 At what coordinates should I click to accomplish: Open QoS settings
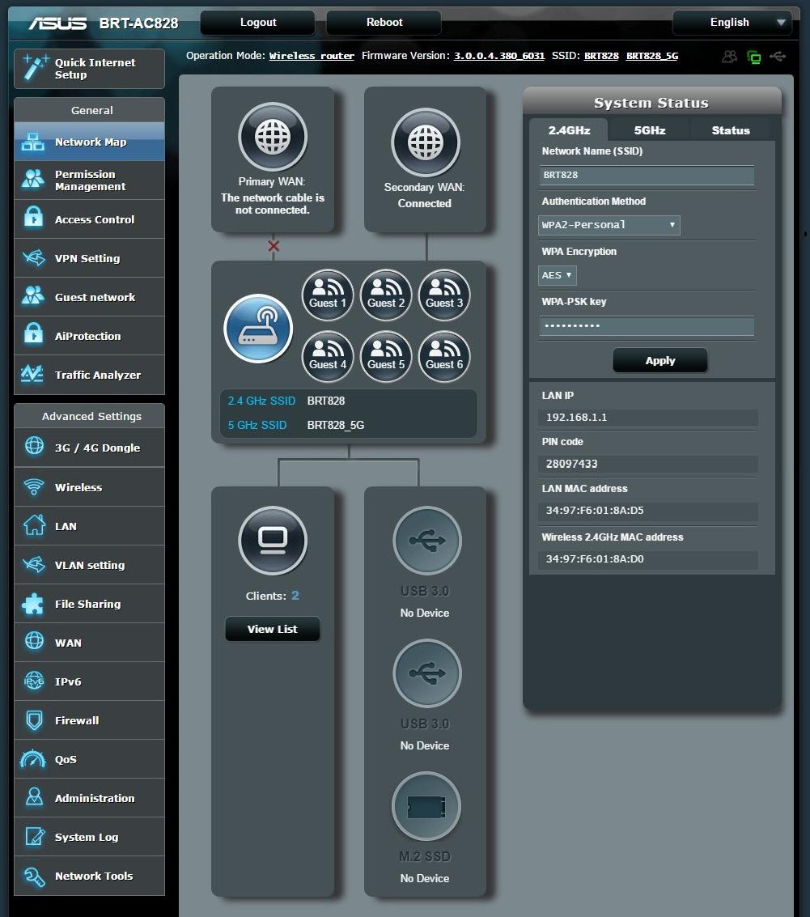pos(90,759)
